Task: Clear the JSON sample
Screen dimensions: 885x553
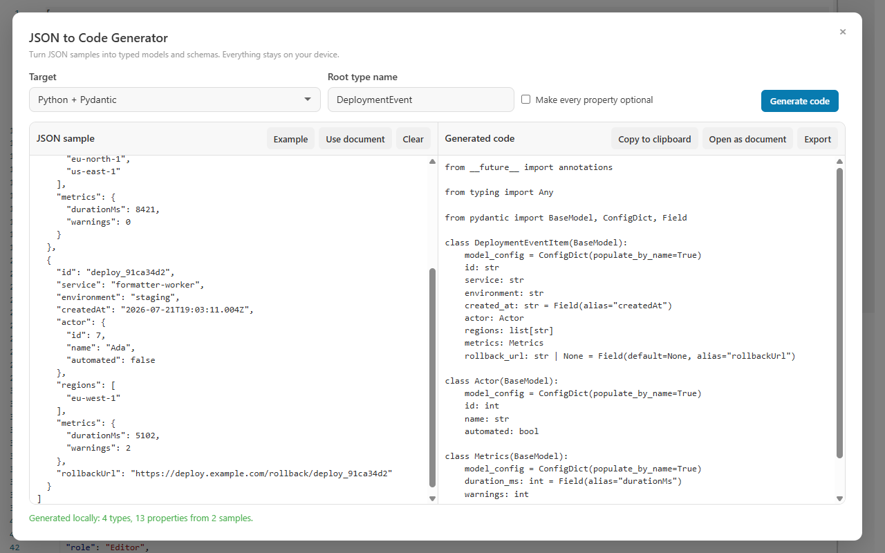Action: coord(413,139)
